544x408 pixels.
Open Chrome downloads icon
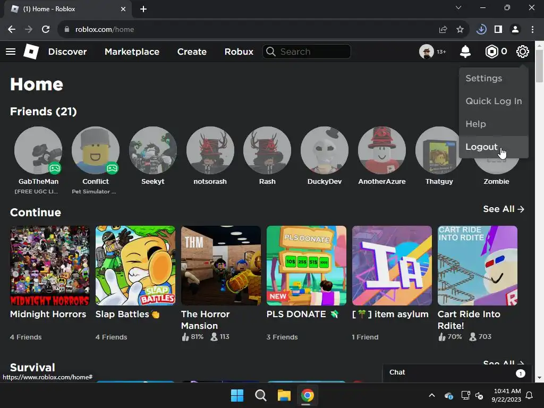click(x=481, y=30)
